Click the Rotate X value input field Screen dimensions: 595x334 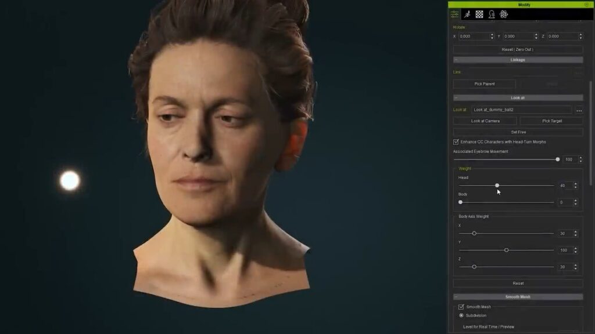(474, 36)
